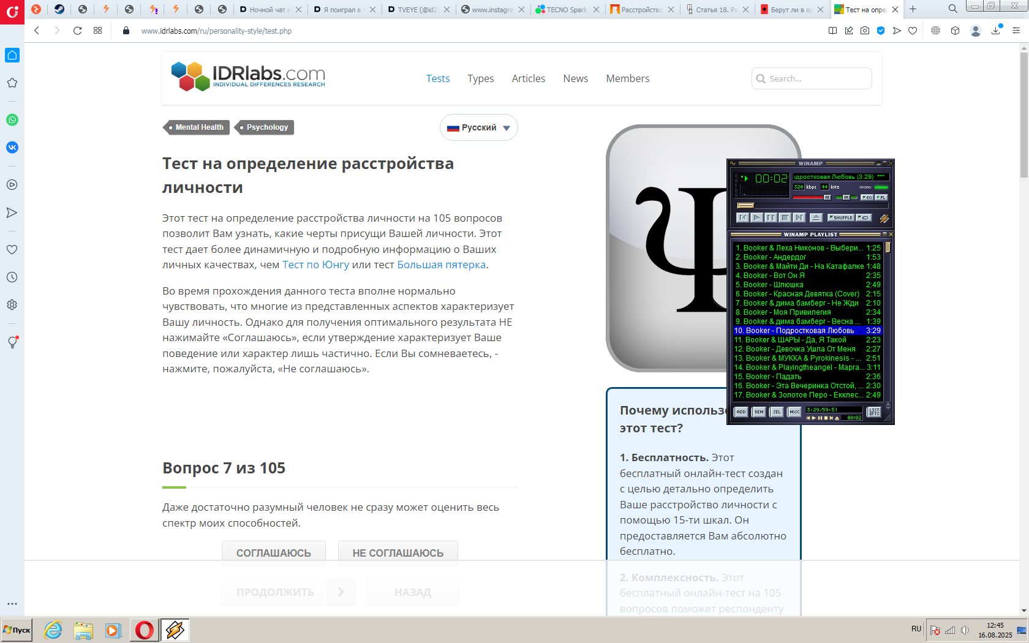Image resolution: width=1029 pixels, height=643 pixels.
Task: Open Opera downloads icon
Action: [996, 31]
